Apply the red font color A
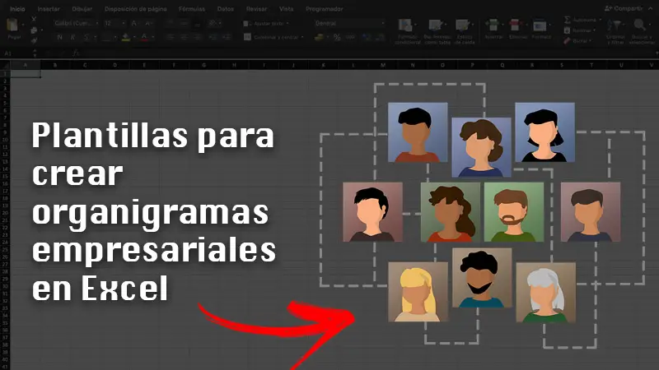659x370 pixels. click(145, 37)
